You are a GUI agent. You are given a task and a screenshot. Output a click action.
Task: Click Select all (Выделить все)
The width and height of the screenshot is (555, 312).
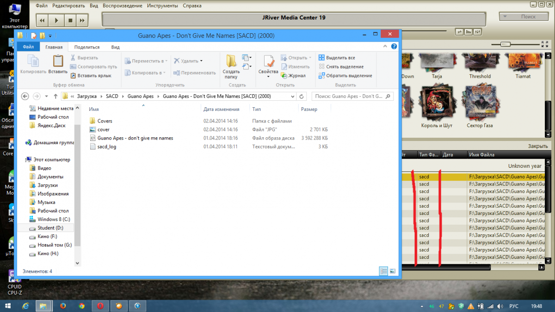pyautogui.click(x=336, y=58)
